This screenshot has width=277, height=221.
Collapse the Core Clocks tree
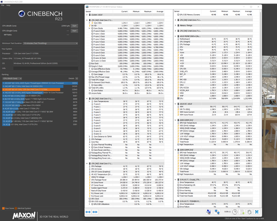tap(89, 28)
